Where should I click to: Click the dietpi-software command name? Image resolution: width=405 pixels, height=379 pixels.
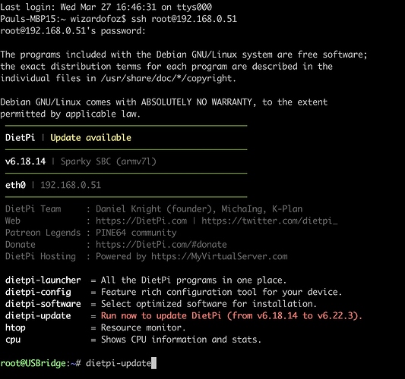click(43, 304)
